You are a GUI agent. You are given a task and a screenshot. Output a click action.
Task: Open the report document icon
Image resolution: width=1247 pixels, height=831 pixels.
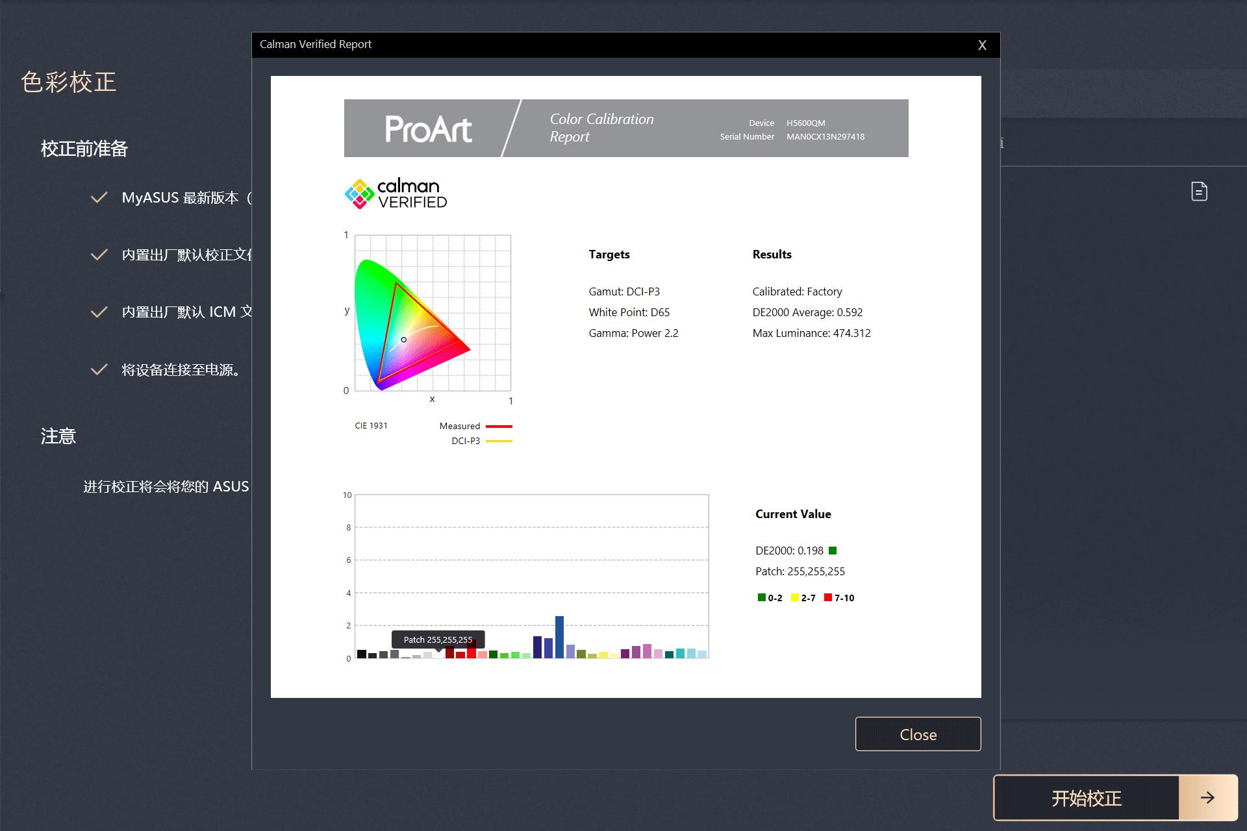tap(1199, 192)
